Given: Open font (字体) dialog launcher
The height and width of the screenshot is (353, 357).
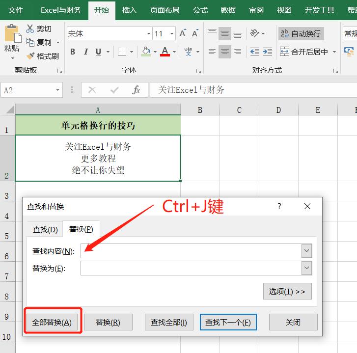Looking at the screenshot, I should click(198, 71).
